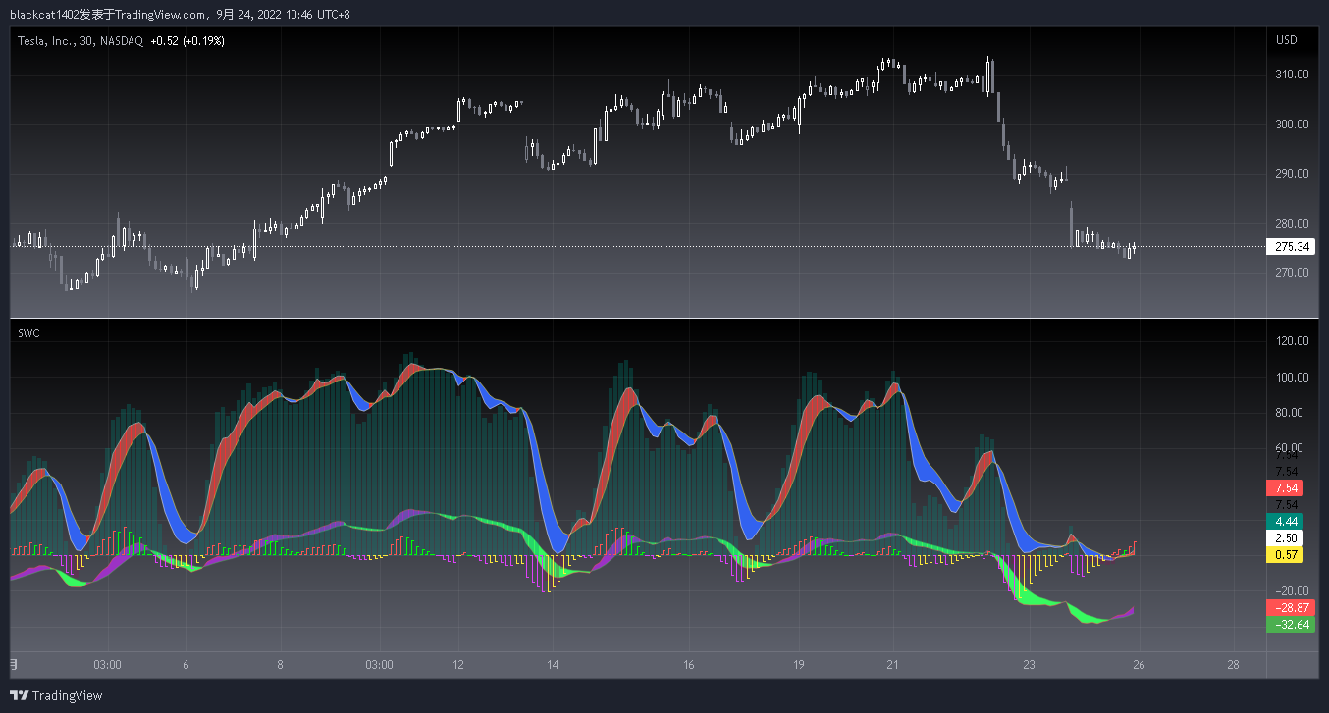This screenshot has width=1329, height=713.
Task: Click the 120.00 indicator axis label
Action: point(1292,341)
